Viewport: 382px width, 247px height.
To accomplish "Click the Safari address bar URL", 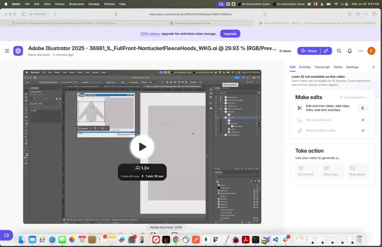I will 190,14.
